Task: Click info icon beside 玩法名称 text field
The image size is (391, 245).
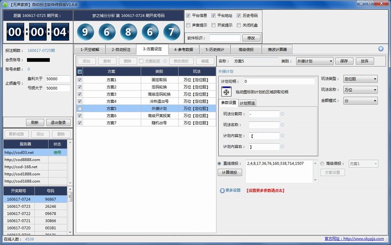Action: pyautogui.click(x=282, y=125)
